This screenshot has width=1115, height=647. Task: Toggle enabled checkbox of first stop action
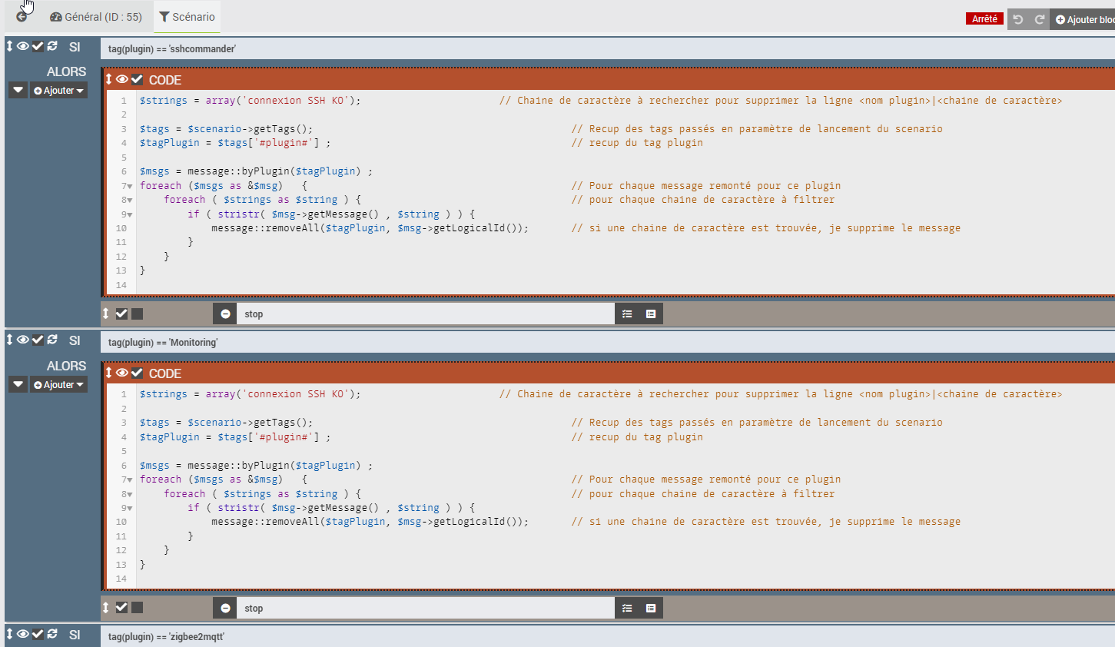[121, 314]
